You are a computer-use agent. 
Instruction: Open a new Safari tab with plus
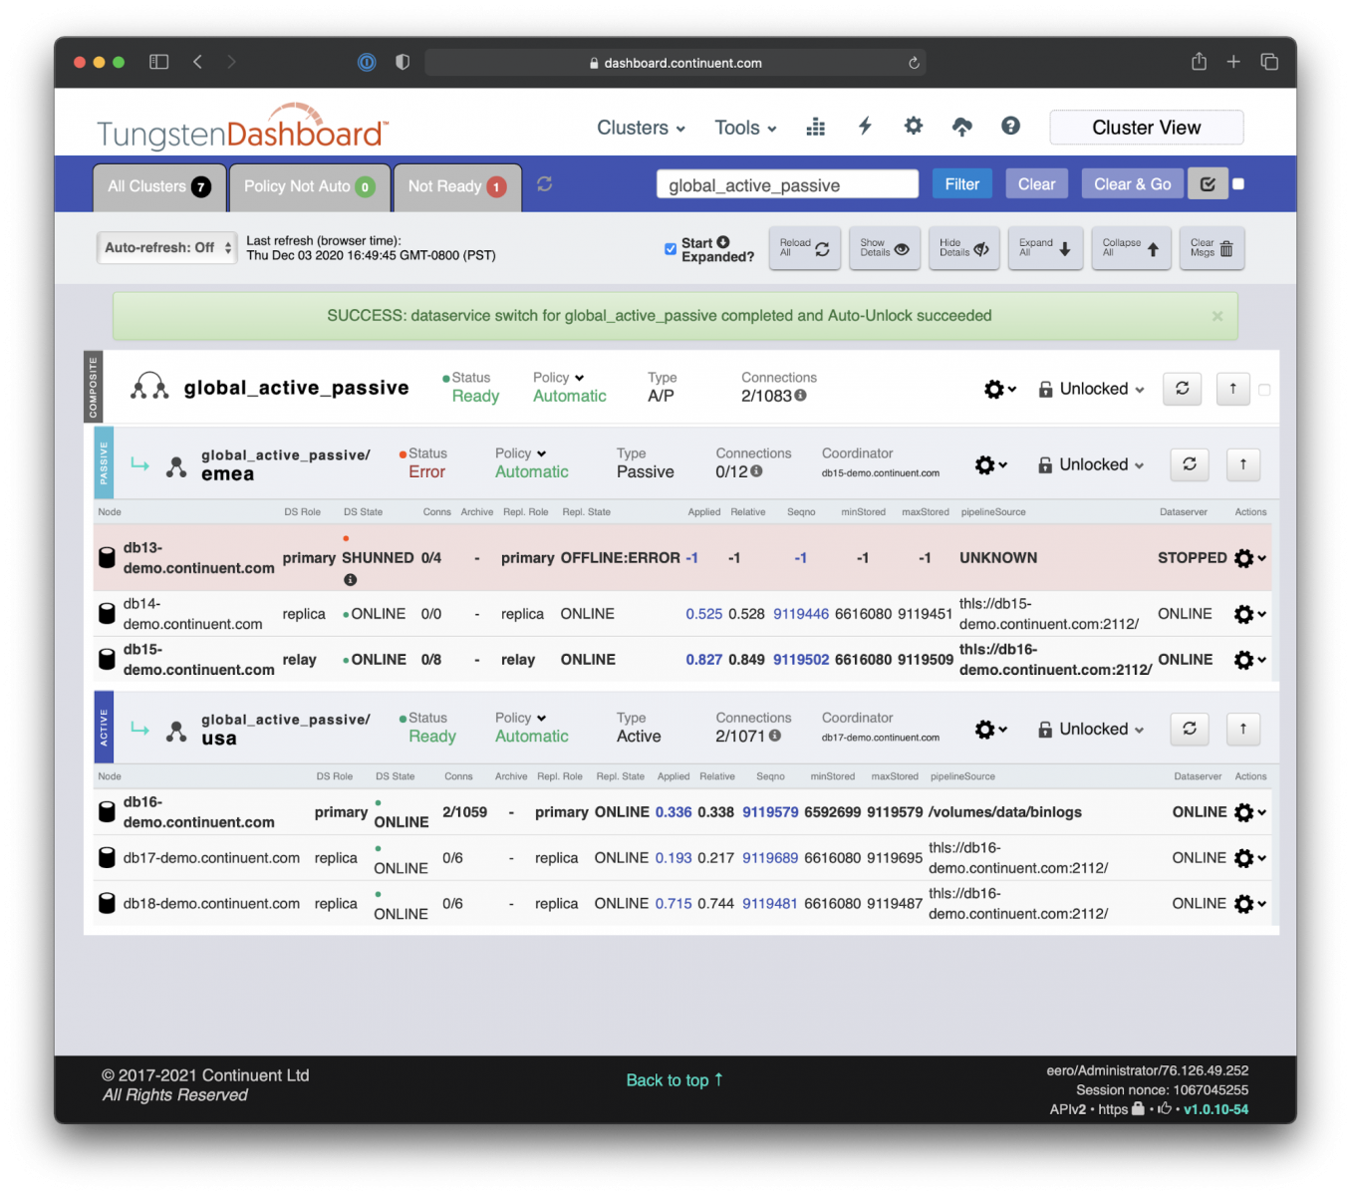pos(1233,62)
